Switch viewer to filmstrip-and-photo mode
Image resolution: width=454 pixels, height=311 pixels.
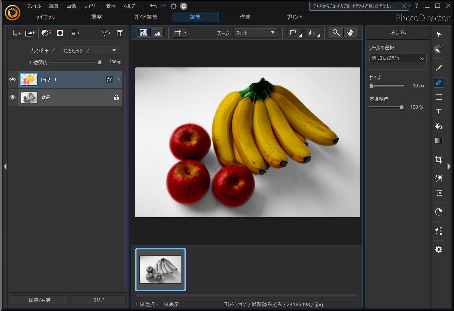click(144, 33)
